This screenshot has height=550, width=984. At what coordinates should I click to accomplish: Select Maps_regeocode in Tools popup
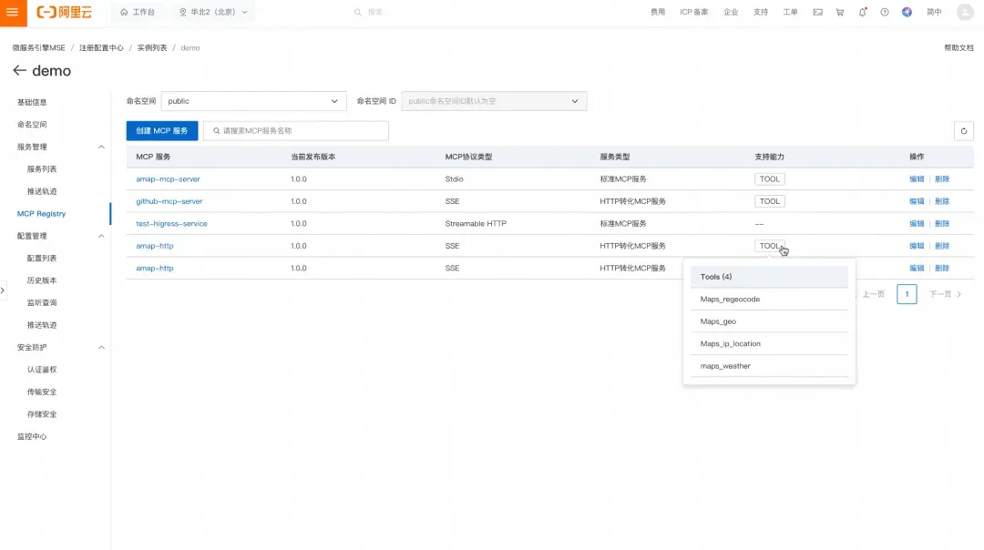(769, 300)
